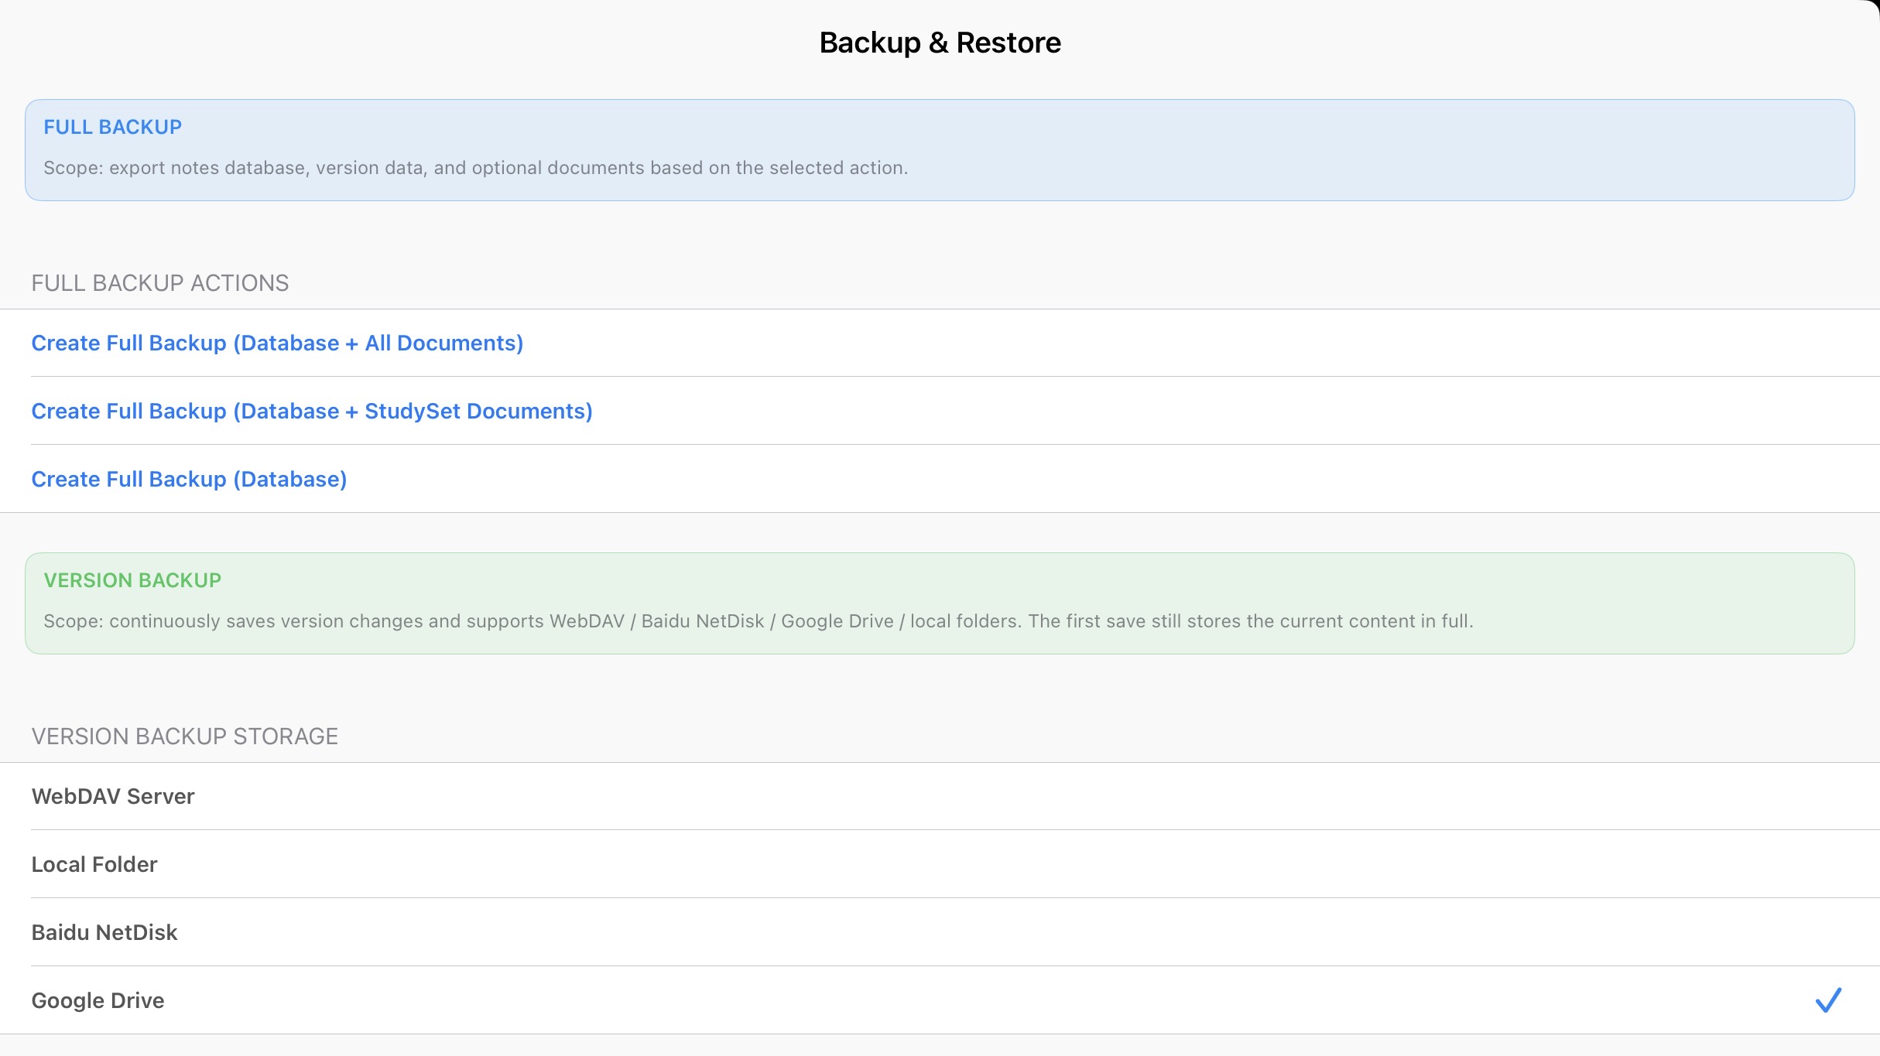Click the FULL BACKUP ACTIONS section header

tap(160, 283)
